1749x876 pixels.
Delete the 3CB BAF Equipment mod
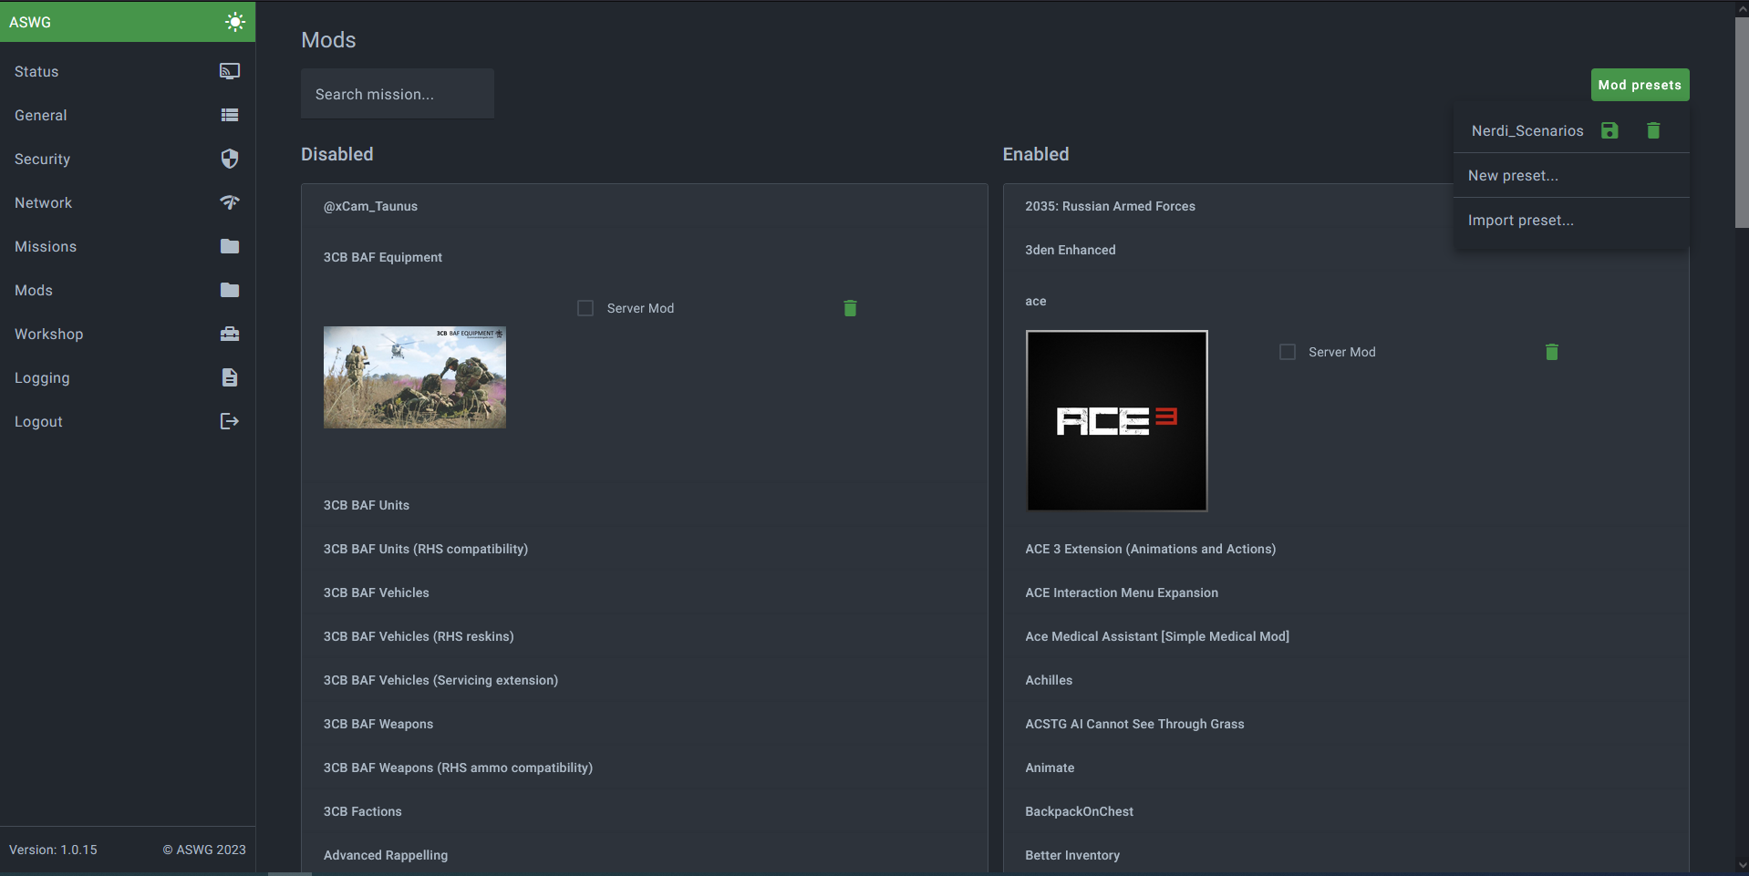pos(850,308)
